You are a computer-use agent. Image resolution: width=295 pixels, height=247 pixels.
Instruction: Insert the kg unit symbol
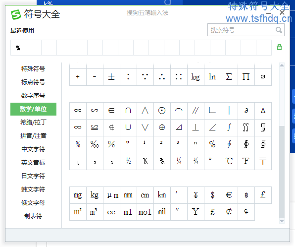(x=95, y=195)
